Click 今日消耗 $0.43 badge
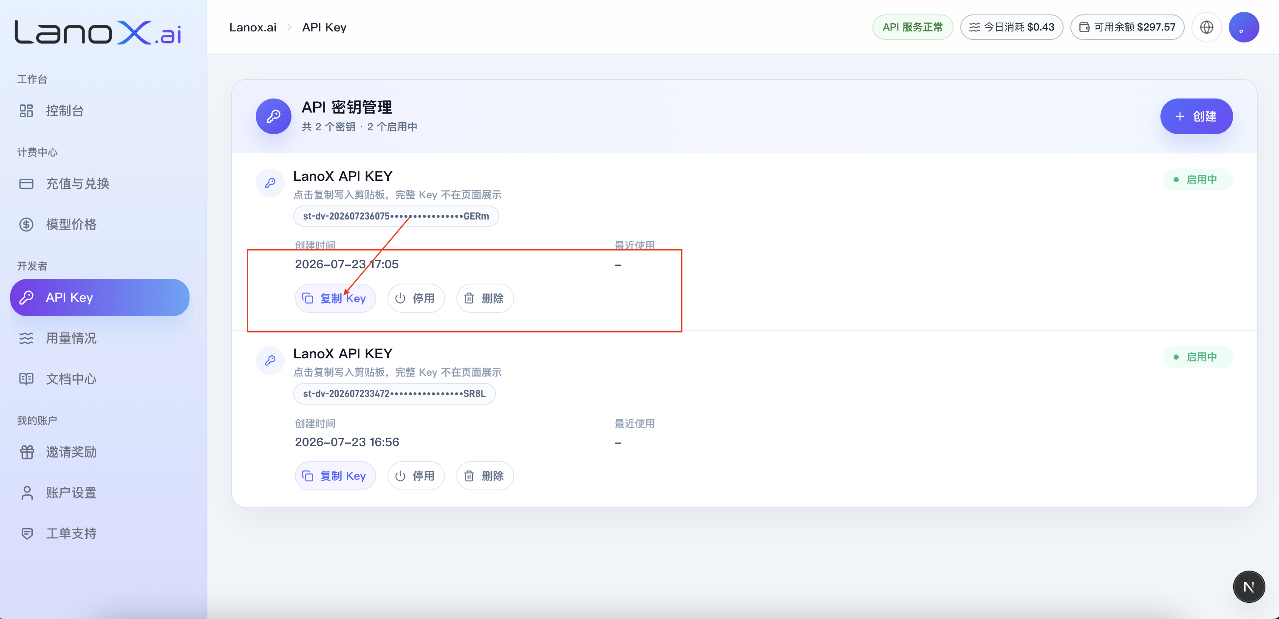The height and width of the screenshot is (619, 1279). tap(1011, 27)
